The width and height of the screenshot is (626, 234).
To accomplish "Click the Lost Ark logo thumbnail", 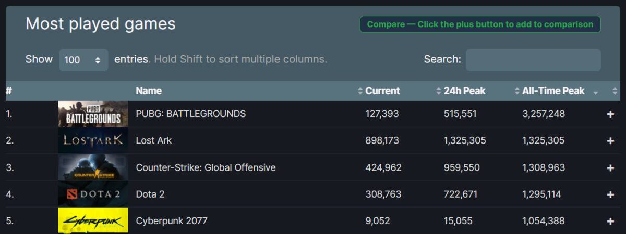I will click(x=93, y=141).
